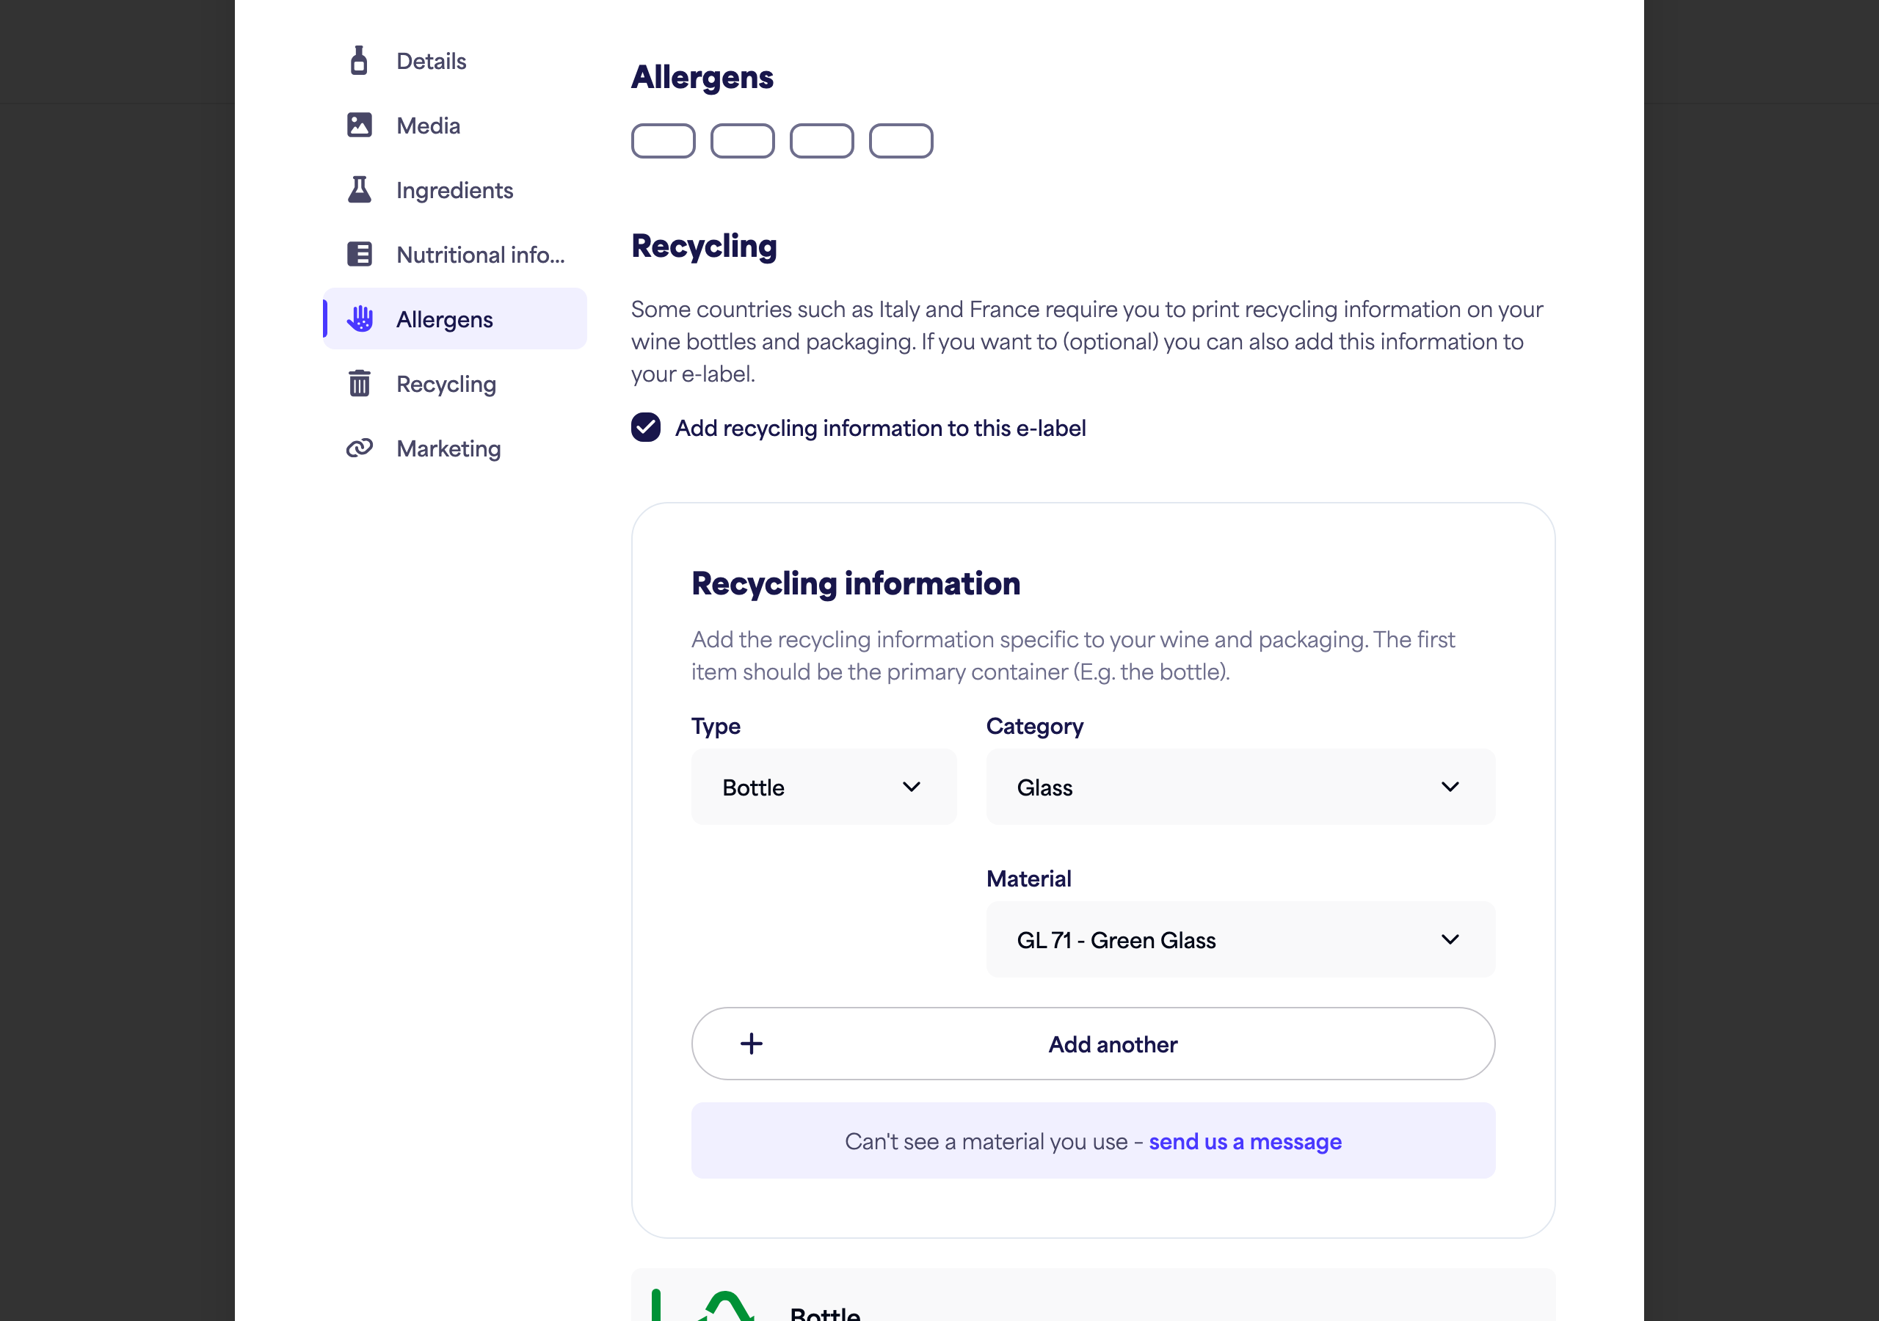Click the plus icon on Add another
Screen dimensions: 1879x1321
752,1044
